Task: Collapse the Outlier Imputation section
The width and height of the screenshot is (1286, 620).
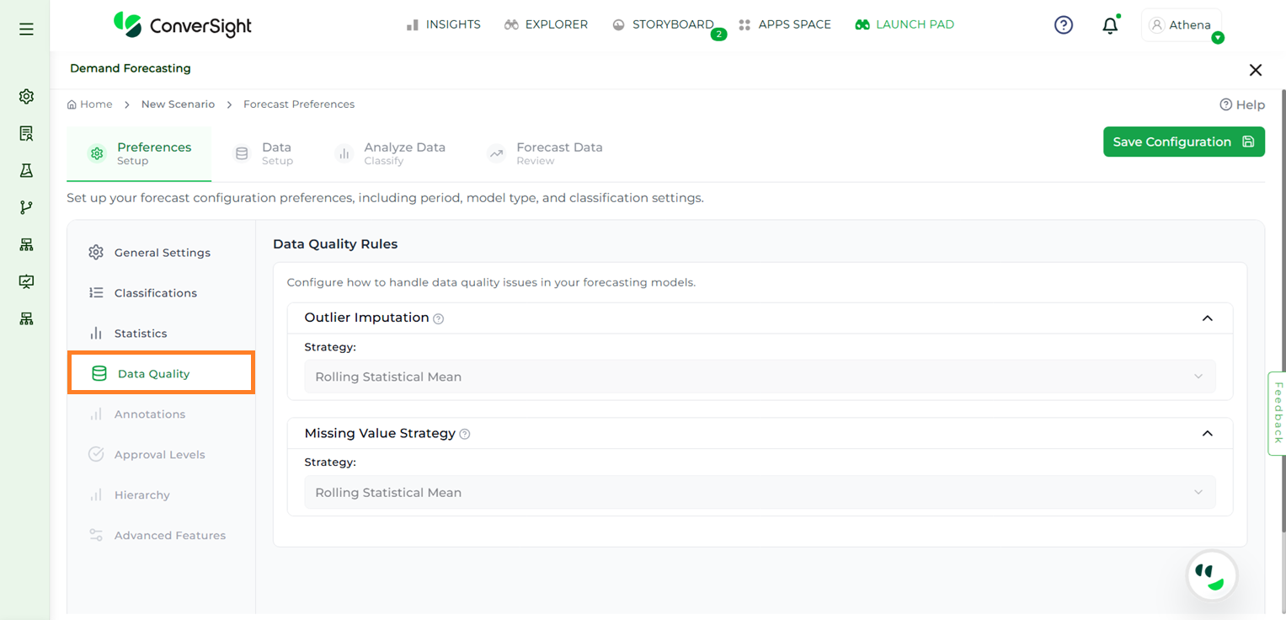Action: pyautogui.click(x=1207, y=318)
